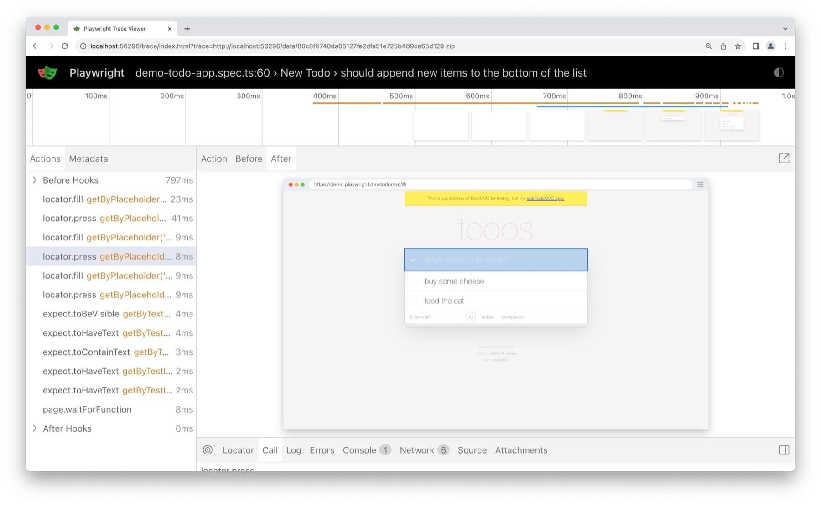Open the Chrome three-dot menu

785,46
